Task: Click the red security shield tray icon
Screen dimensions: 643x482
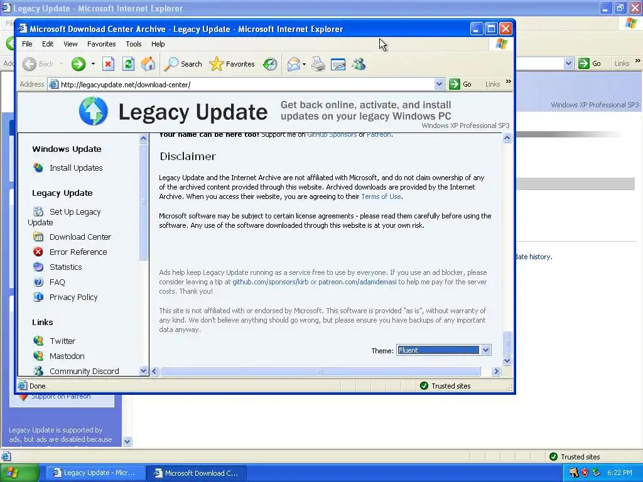Action: (x=585, y=473)
